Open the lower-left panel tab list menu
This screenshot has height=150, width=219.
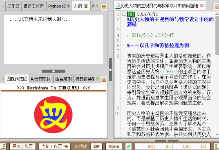click(104, 80)
